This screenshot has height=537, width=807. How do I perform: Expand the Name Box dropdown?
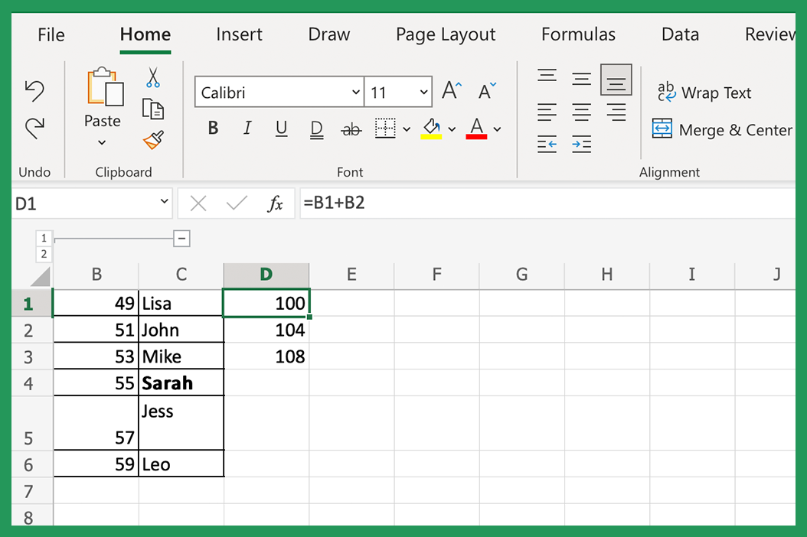pos(164,201)
